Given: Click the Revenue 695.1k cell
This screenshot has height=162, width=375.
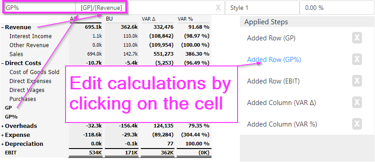Looking at the screenshot, I should pos(93,27).
